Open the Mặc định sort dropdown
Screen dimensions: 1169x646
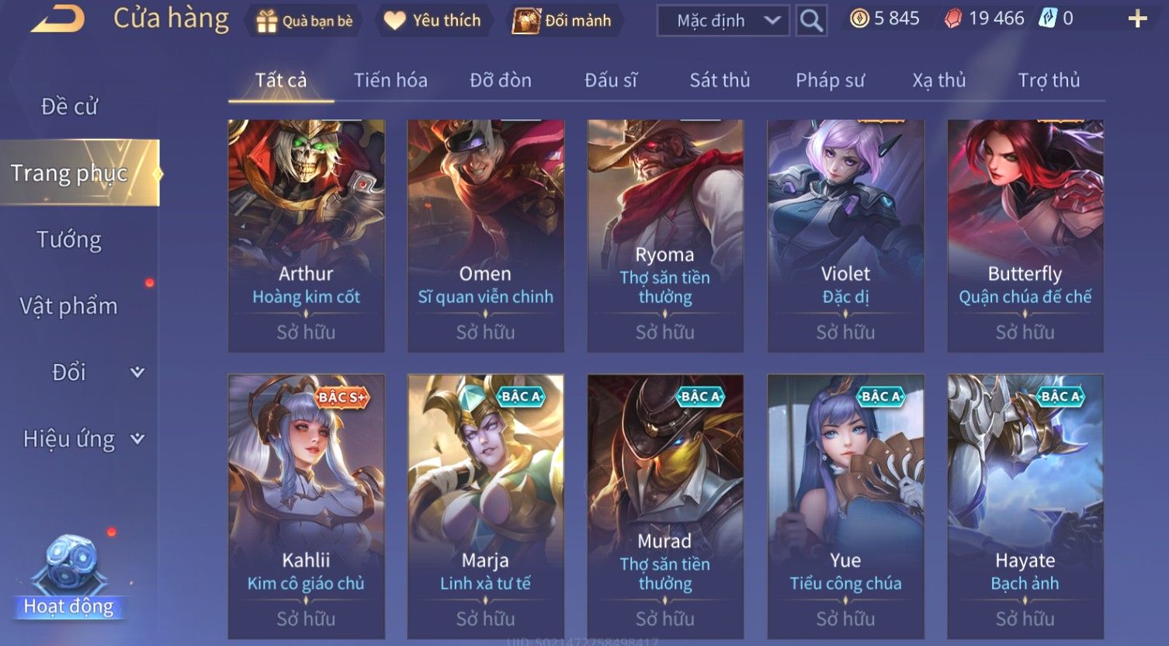pyautogui.click(x=723, y=20)
